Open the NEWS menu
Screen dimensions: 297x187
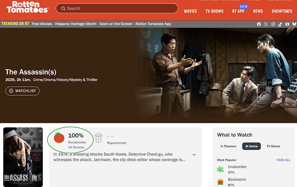pos(258,11)
